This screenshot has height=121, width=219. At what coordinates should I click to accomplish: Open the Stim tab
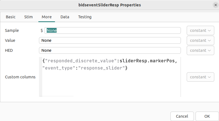coord(28,17)
